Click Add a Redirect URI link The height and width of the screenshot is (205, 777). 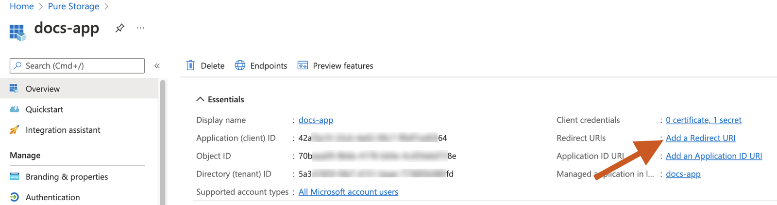click(x=700, y=138)
